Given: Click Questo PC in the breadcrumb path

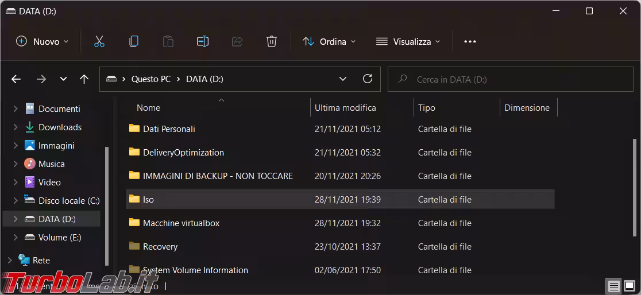Looking at the screenshot, I should (150, 79).
